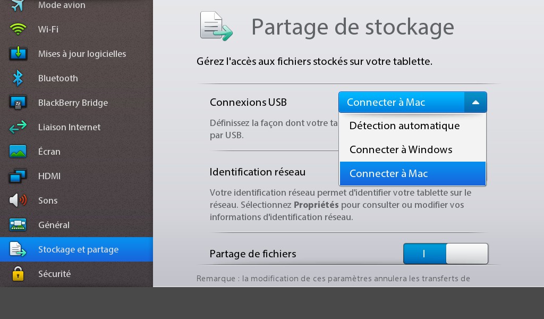Open the BlackBerry Bridge icon
544x319 pixels.
click(18, 103)
